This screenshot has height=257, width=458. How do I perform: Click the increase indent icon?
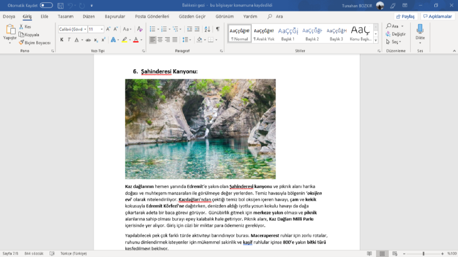(197, 29)
